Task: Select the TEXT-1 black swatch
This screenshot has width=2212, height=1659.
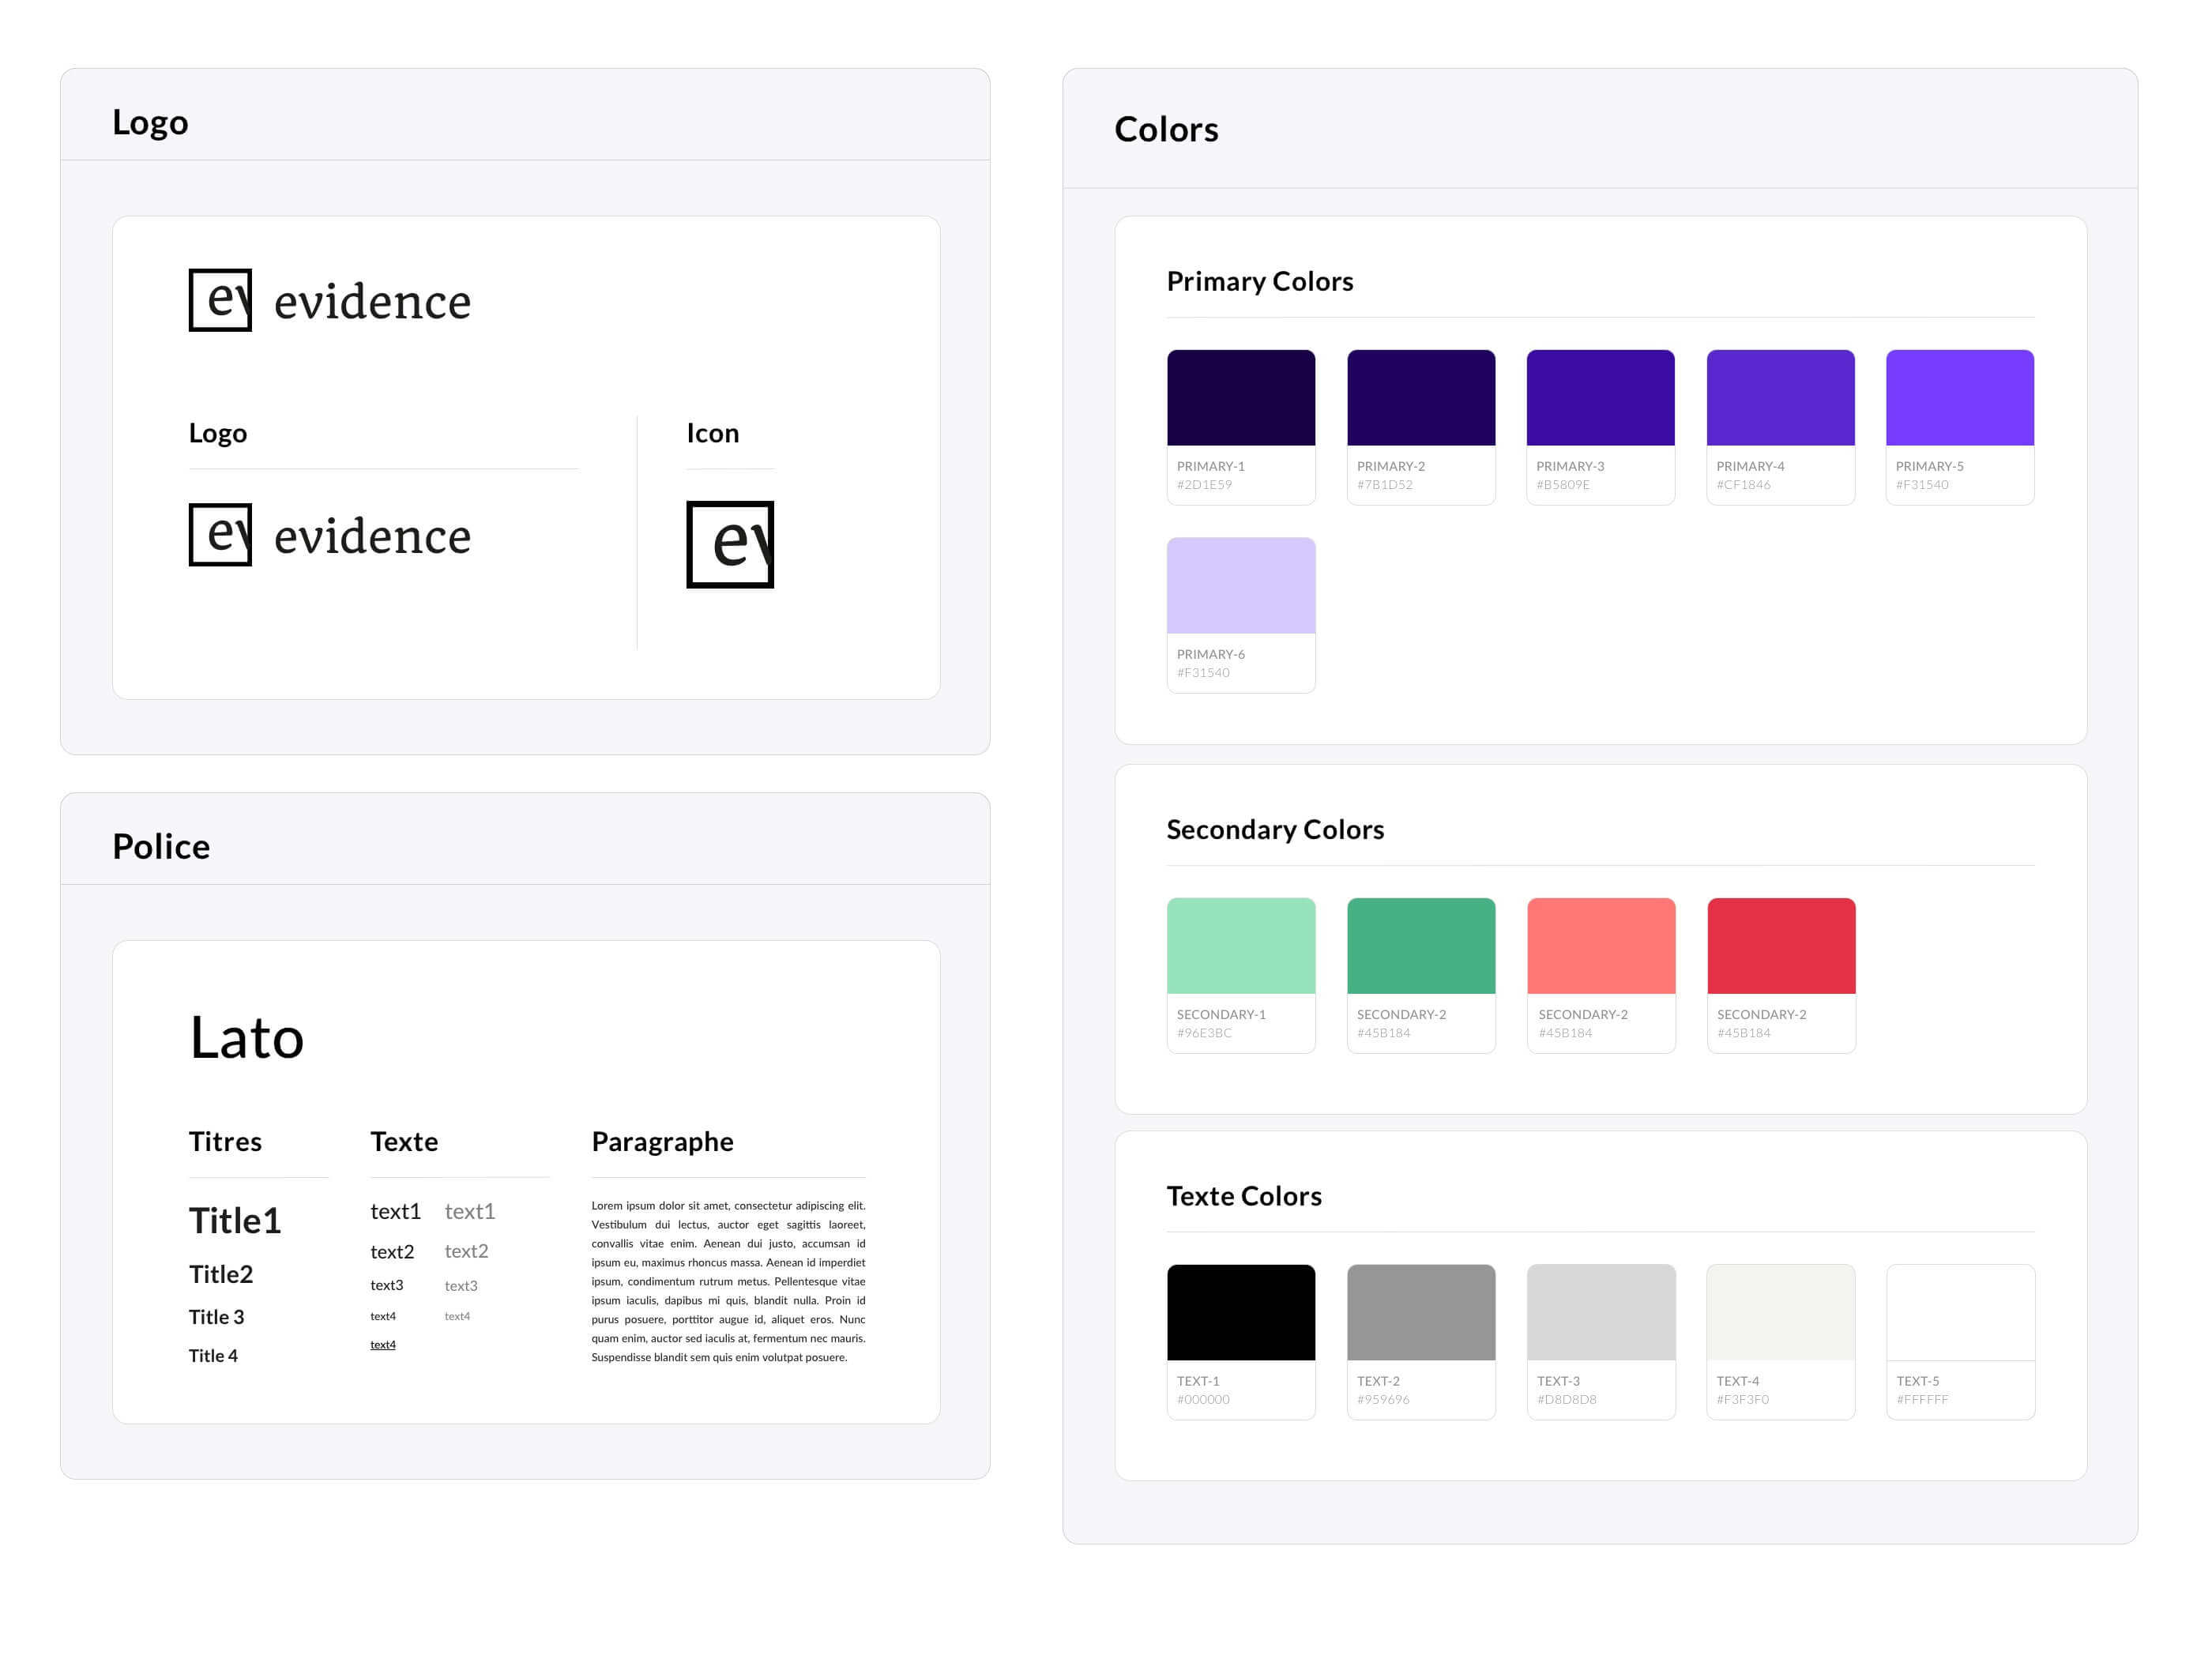Action: click(1240, 1312)
